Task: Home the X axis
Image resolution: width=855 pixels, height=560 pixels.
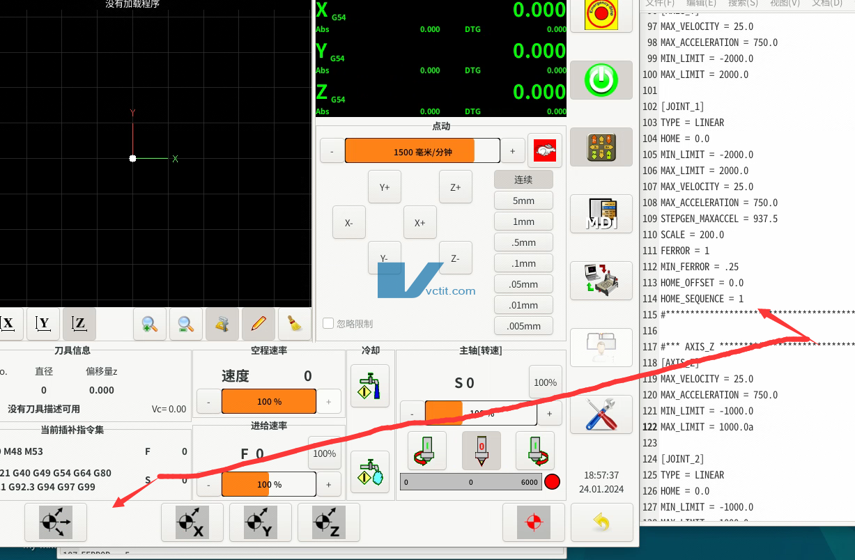Action: click(192, 522)
